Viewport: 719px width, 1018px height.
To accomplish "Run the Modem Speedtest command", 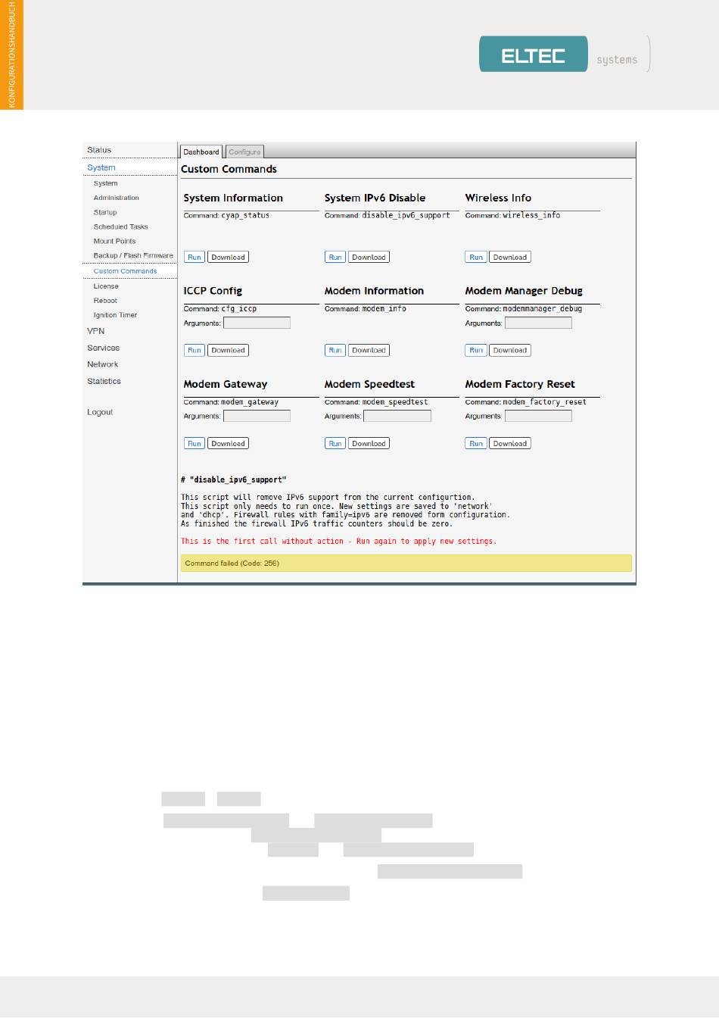I will [x=335, y=443].
